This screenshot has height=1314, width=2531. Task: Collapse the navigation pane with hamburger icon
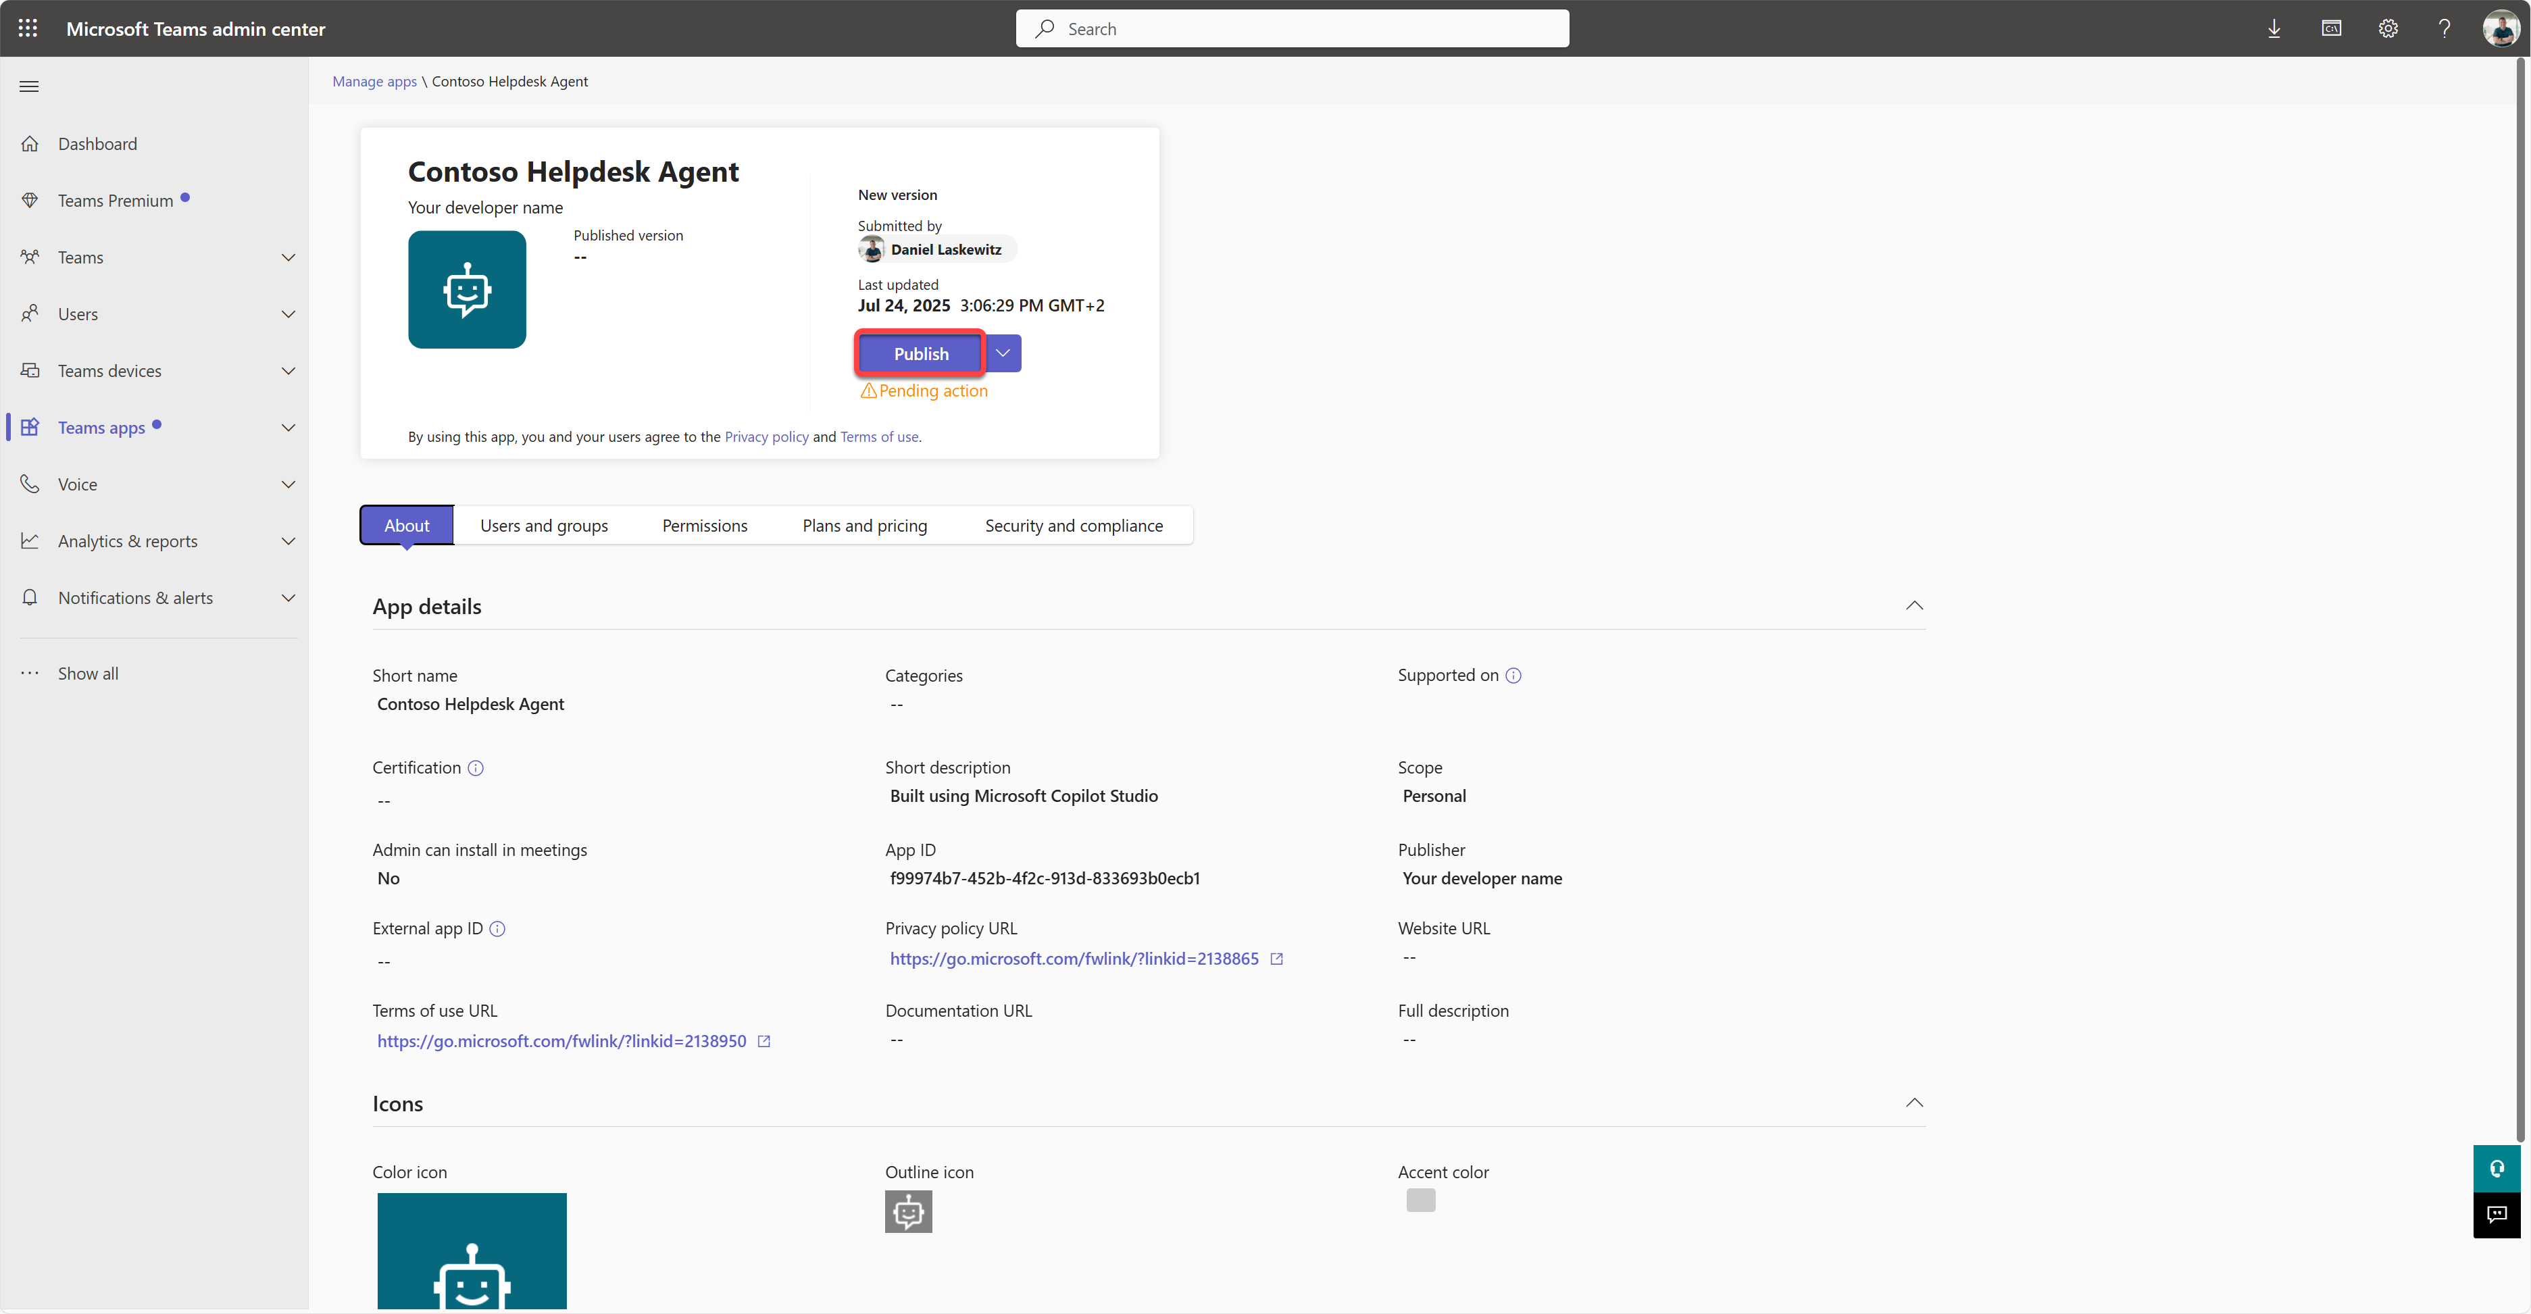(x=30, y=86)
